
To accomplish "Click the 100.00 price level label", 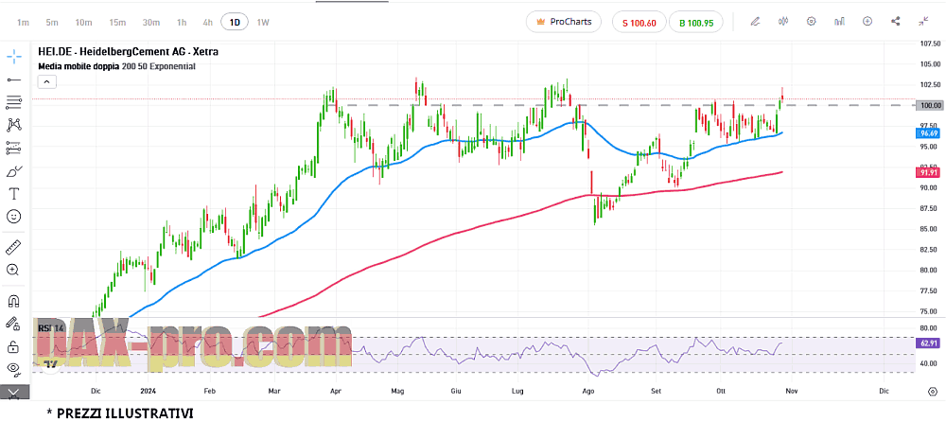I will coord(929,106).
